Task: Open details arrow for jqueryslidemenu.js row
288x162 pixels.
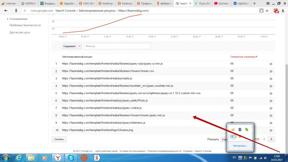Action: coord(271,123)
